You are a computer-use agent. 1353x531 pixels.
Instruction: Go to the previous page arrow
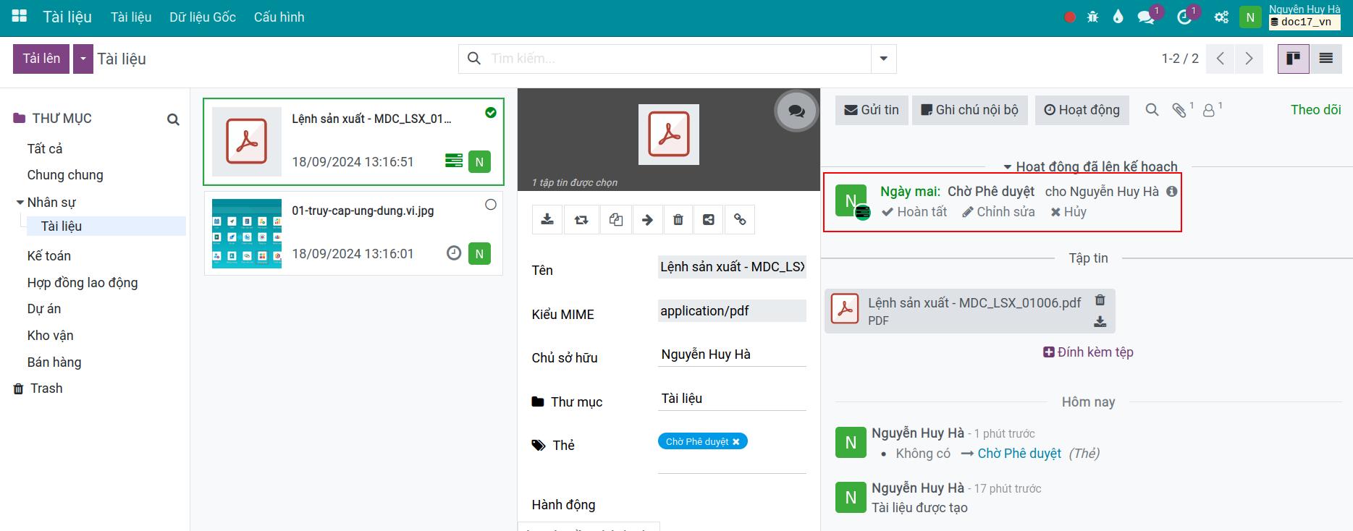click(1221, 59)
